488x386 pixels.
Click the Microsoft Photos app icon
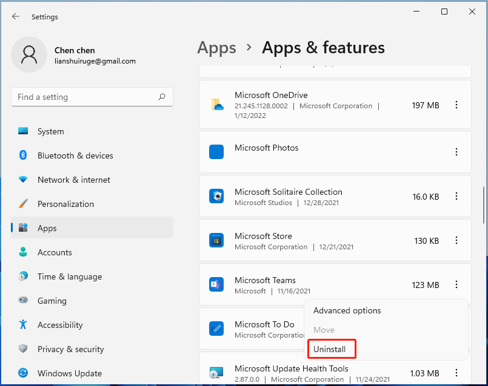coord(216,152)
